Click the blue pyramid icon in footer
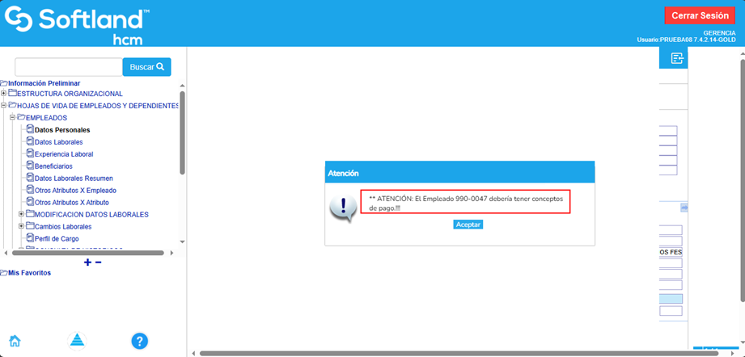Viewport: 745px width, 357px height. click(x=77, y=340)
